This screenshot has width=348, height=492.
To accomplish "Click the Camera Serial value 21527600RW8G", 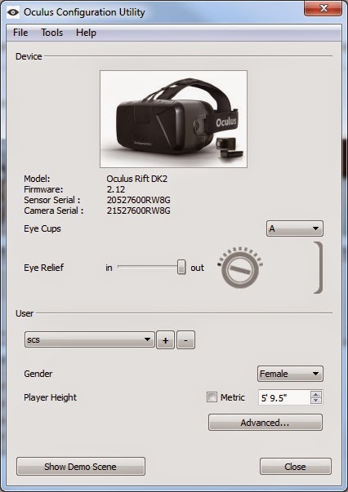I will (139, 211).
